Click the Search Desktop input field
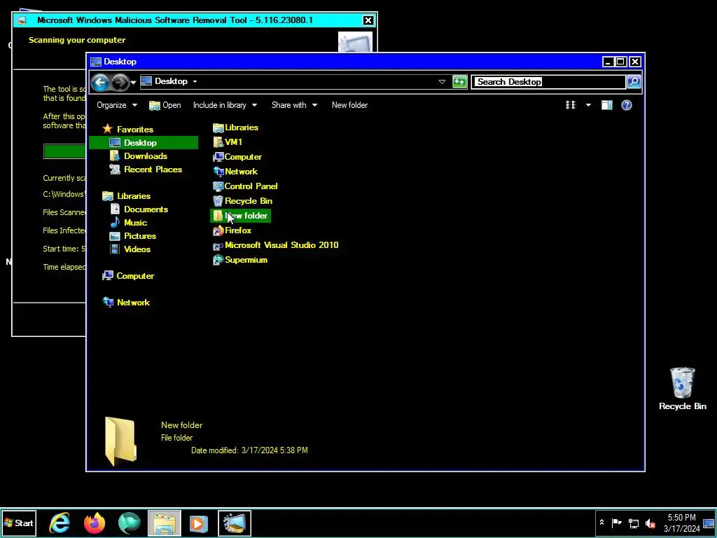This screenshot has width=717, height=538. tap(548, 82)
